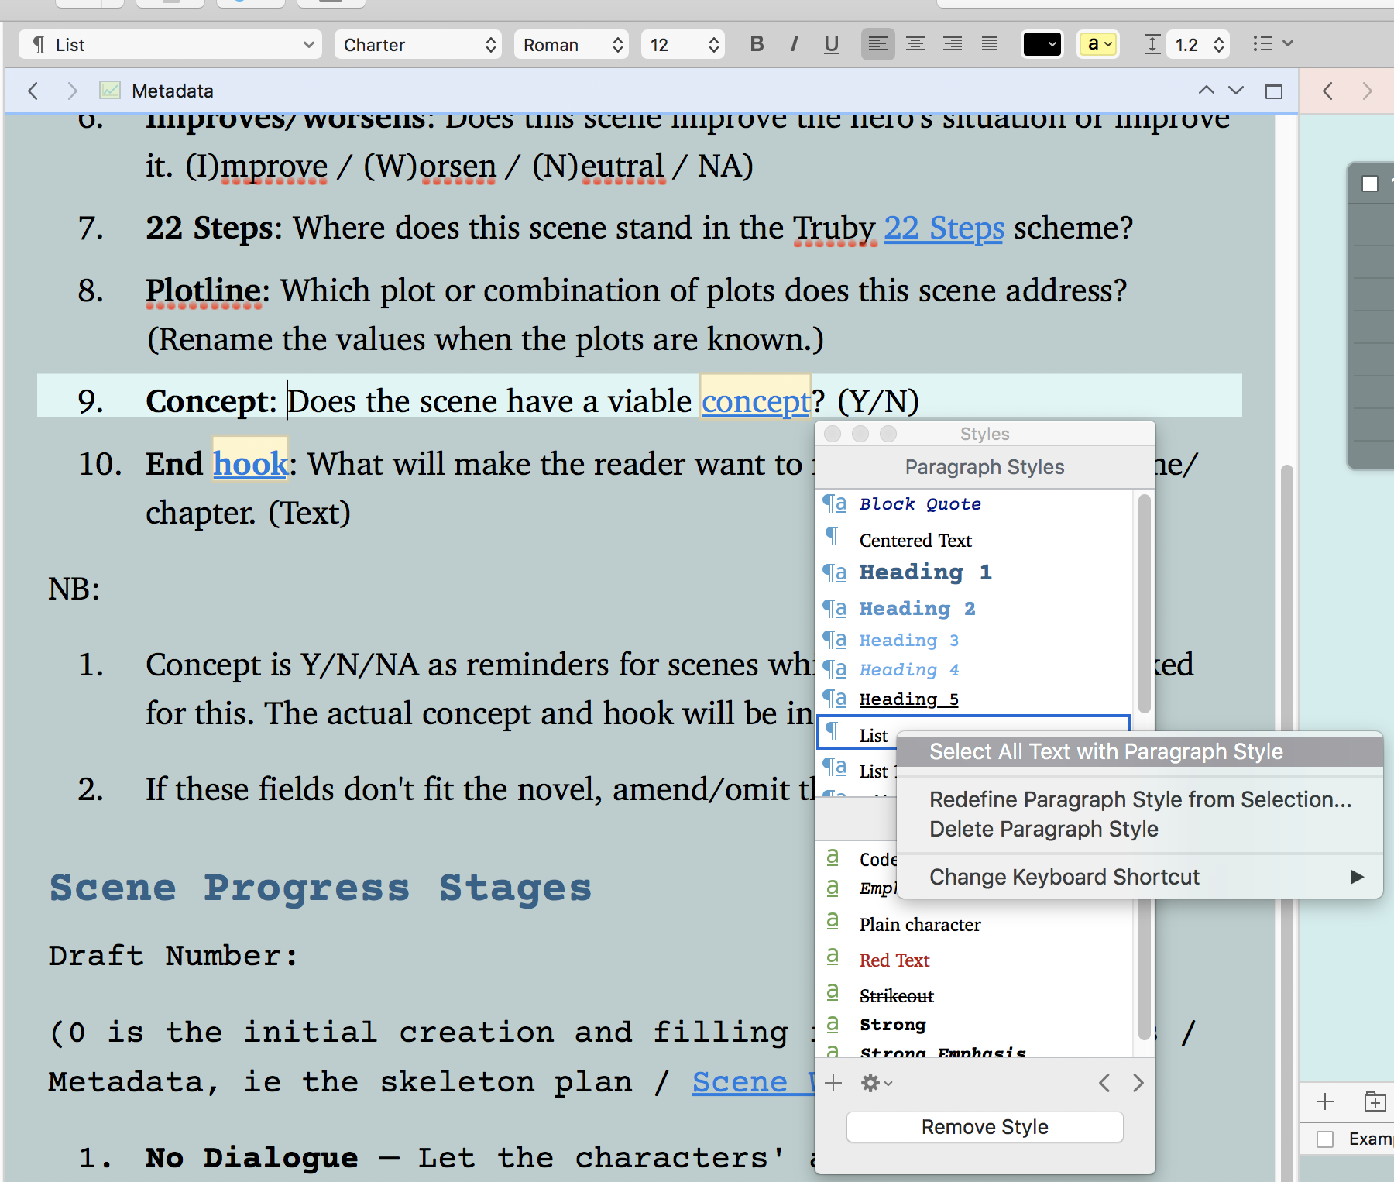The height and width of the screenshot is (1182, 1394).
Task: Show next styles panel page
Action: click(1138, 1083)
